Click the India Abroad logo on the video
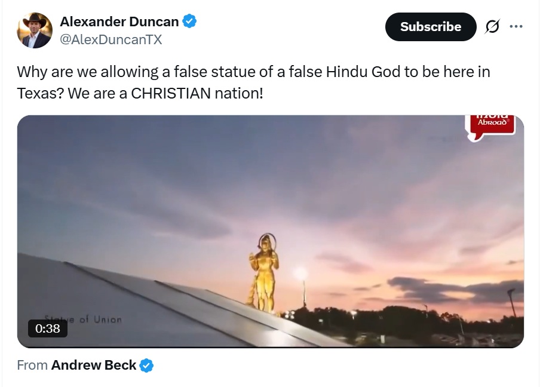The image size is (543, 387). [489, 127]
